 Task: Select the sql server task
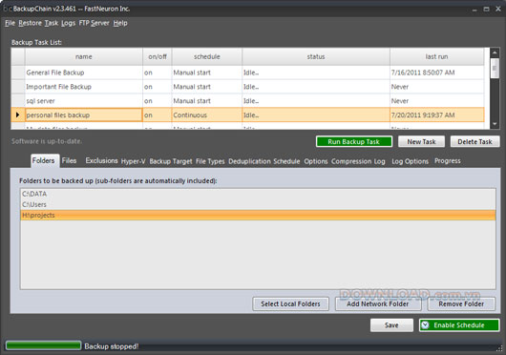pyautogui.click(x=84, y=101)
